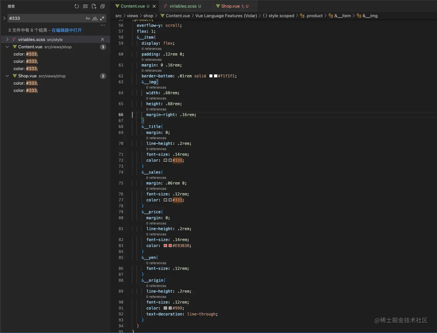The height and width of the screenshot is (333, 437).
Task: Click the '&__price{' selector line
Action: point(152,212)
